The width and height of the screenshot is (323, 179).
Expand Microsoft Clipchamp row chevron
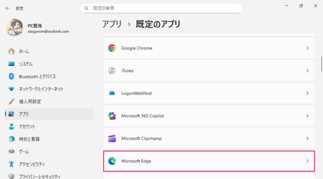(x=307, y=138)
